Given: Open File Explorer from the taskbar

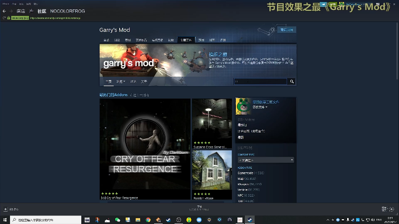Looking at the screenshot, I should pos(138,220).
